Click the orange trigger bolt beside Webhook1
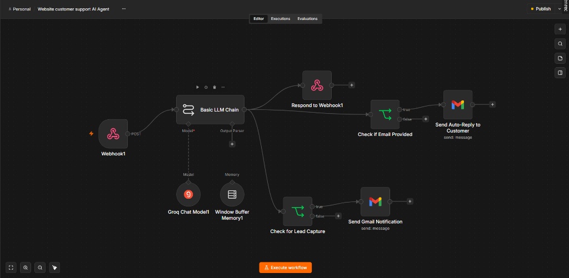The height and width of the screenshot is (278, 569). click(92, 134)
